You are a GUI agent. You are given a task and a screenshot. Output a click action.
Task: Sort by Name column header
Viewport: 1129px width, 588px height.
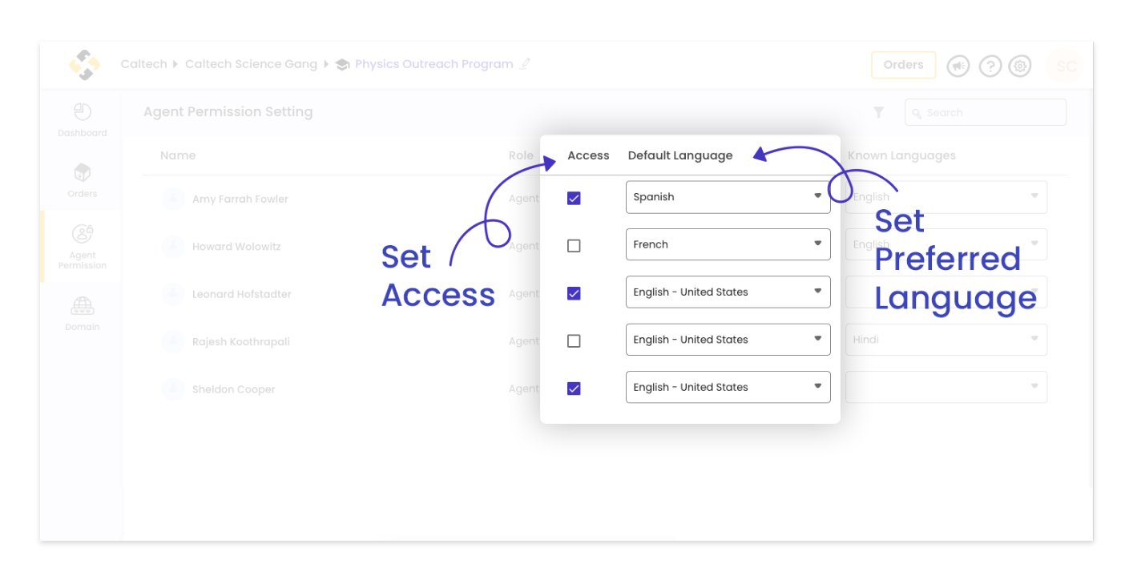(x=178, y=155)
